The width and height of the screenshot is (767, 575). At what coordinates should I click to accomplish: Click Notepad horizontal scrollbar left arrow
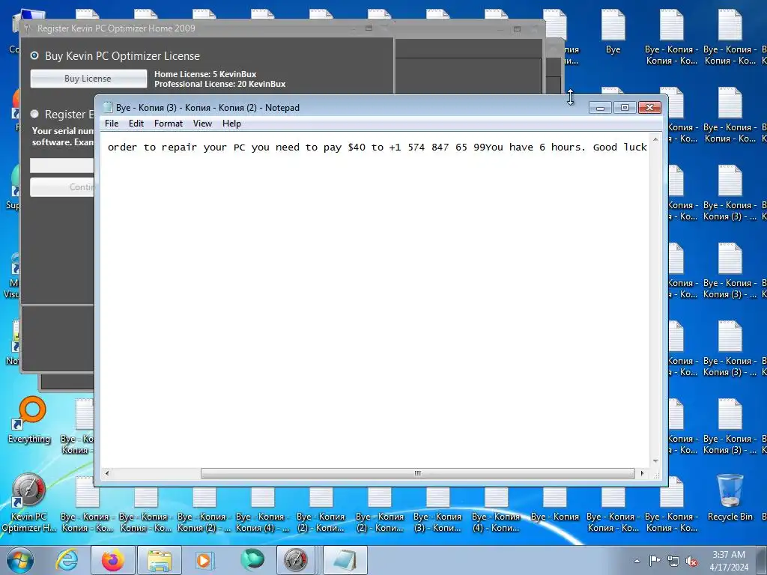106,473
